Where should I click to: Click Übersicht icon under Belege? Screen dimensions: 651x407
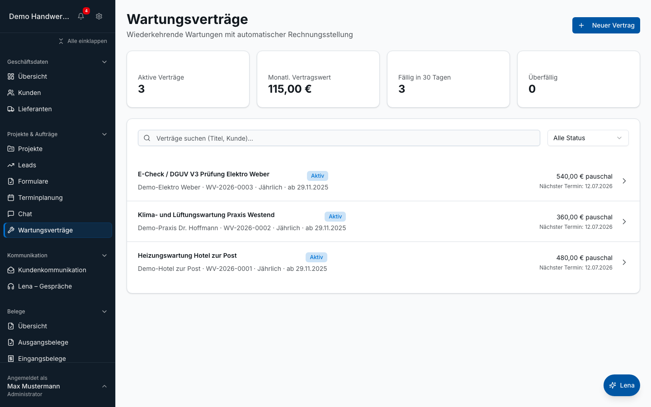[x=11, y=326]
